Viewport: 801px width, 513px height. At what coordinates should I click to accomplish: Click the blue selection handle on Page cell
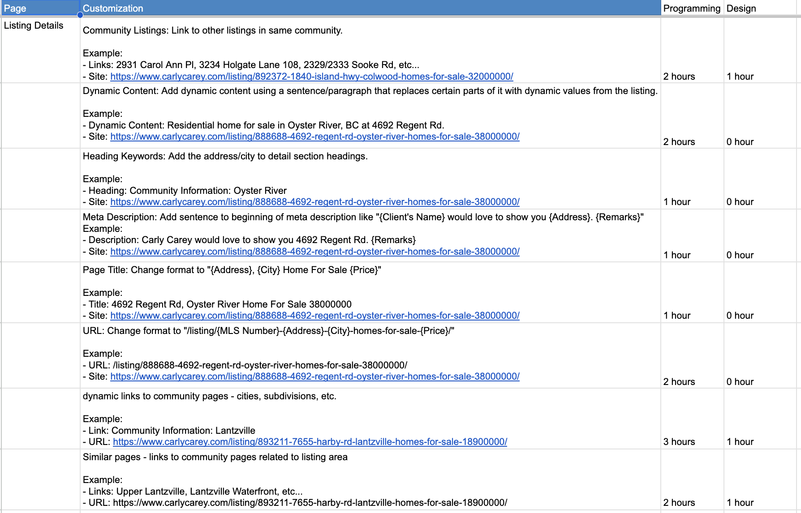[80, 15]
